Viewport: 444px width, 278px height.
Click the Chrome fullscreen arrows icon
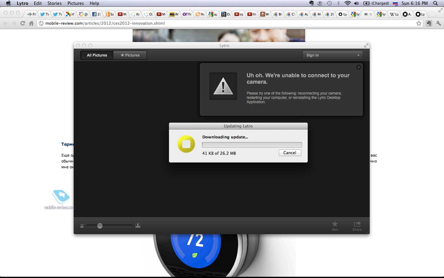coord(440,11)
